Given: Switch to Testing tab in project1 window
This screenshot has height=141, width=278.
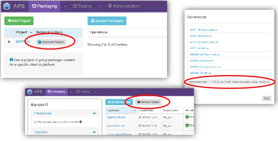Looking at the screenshot, I should click(83, 92).
